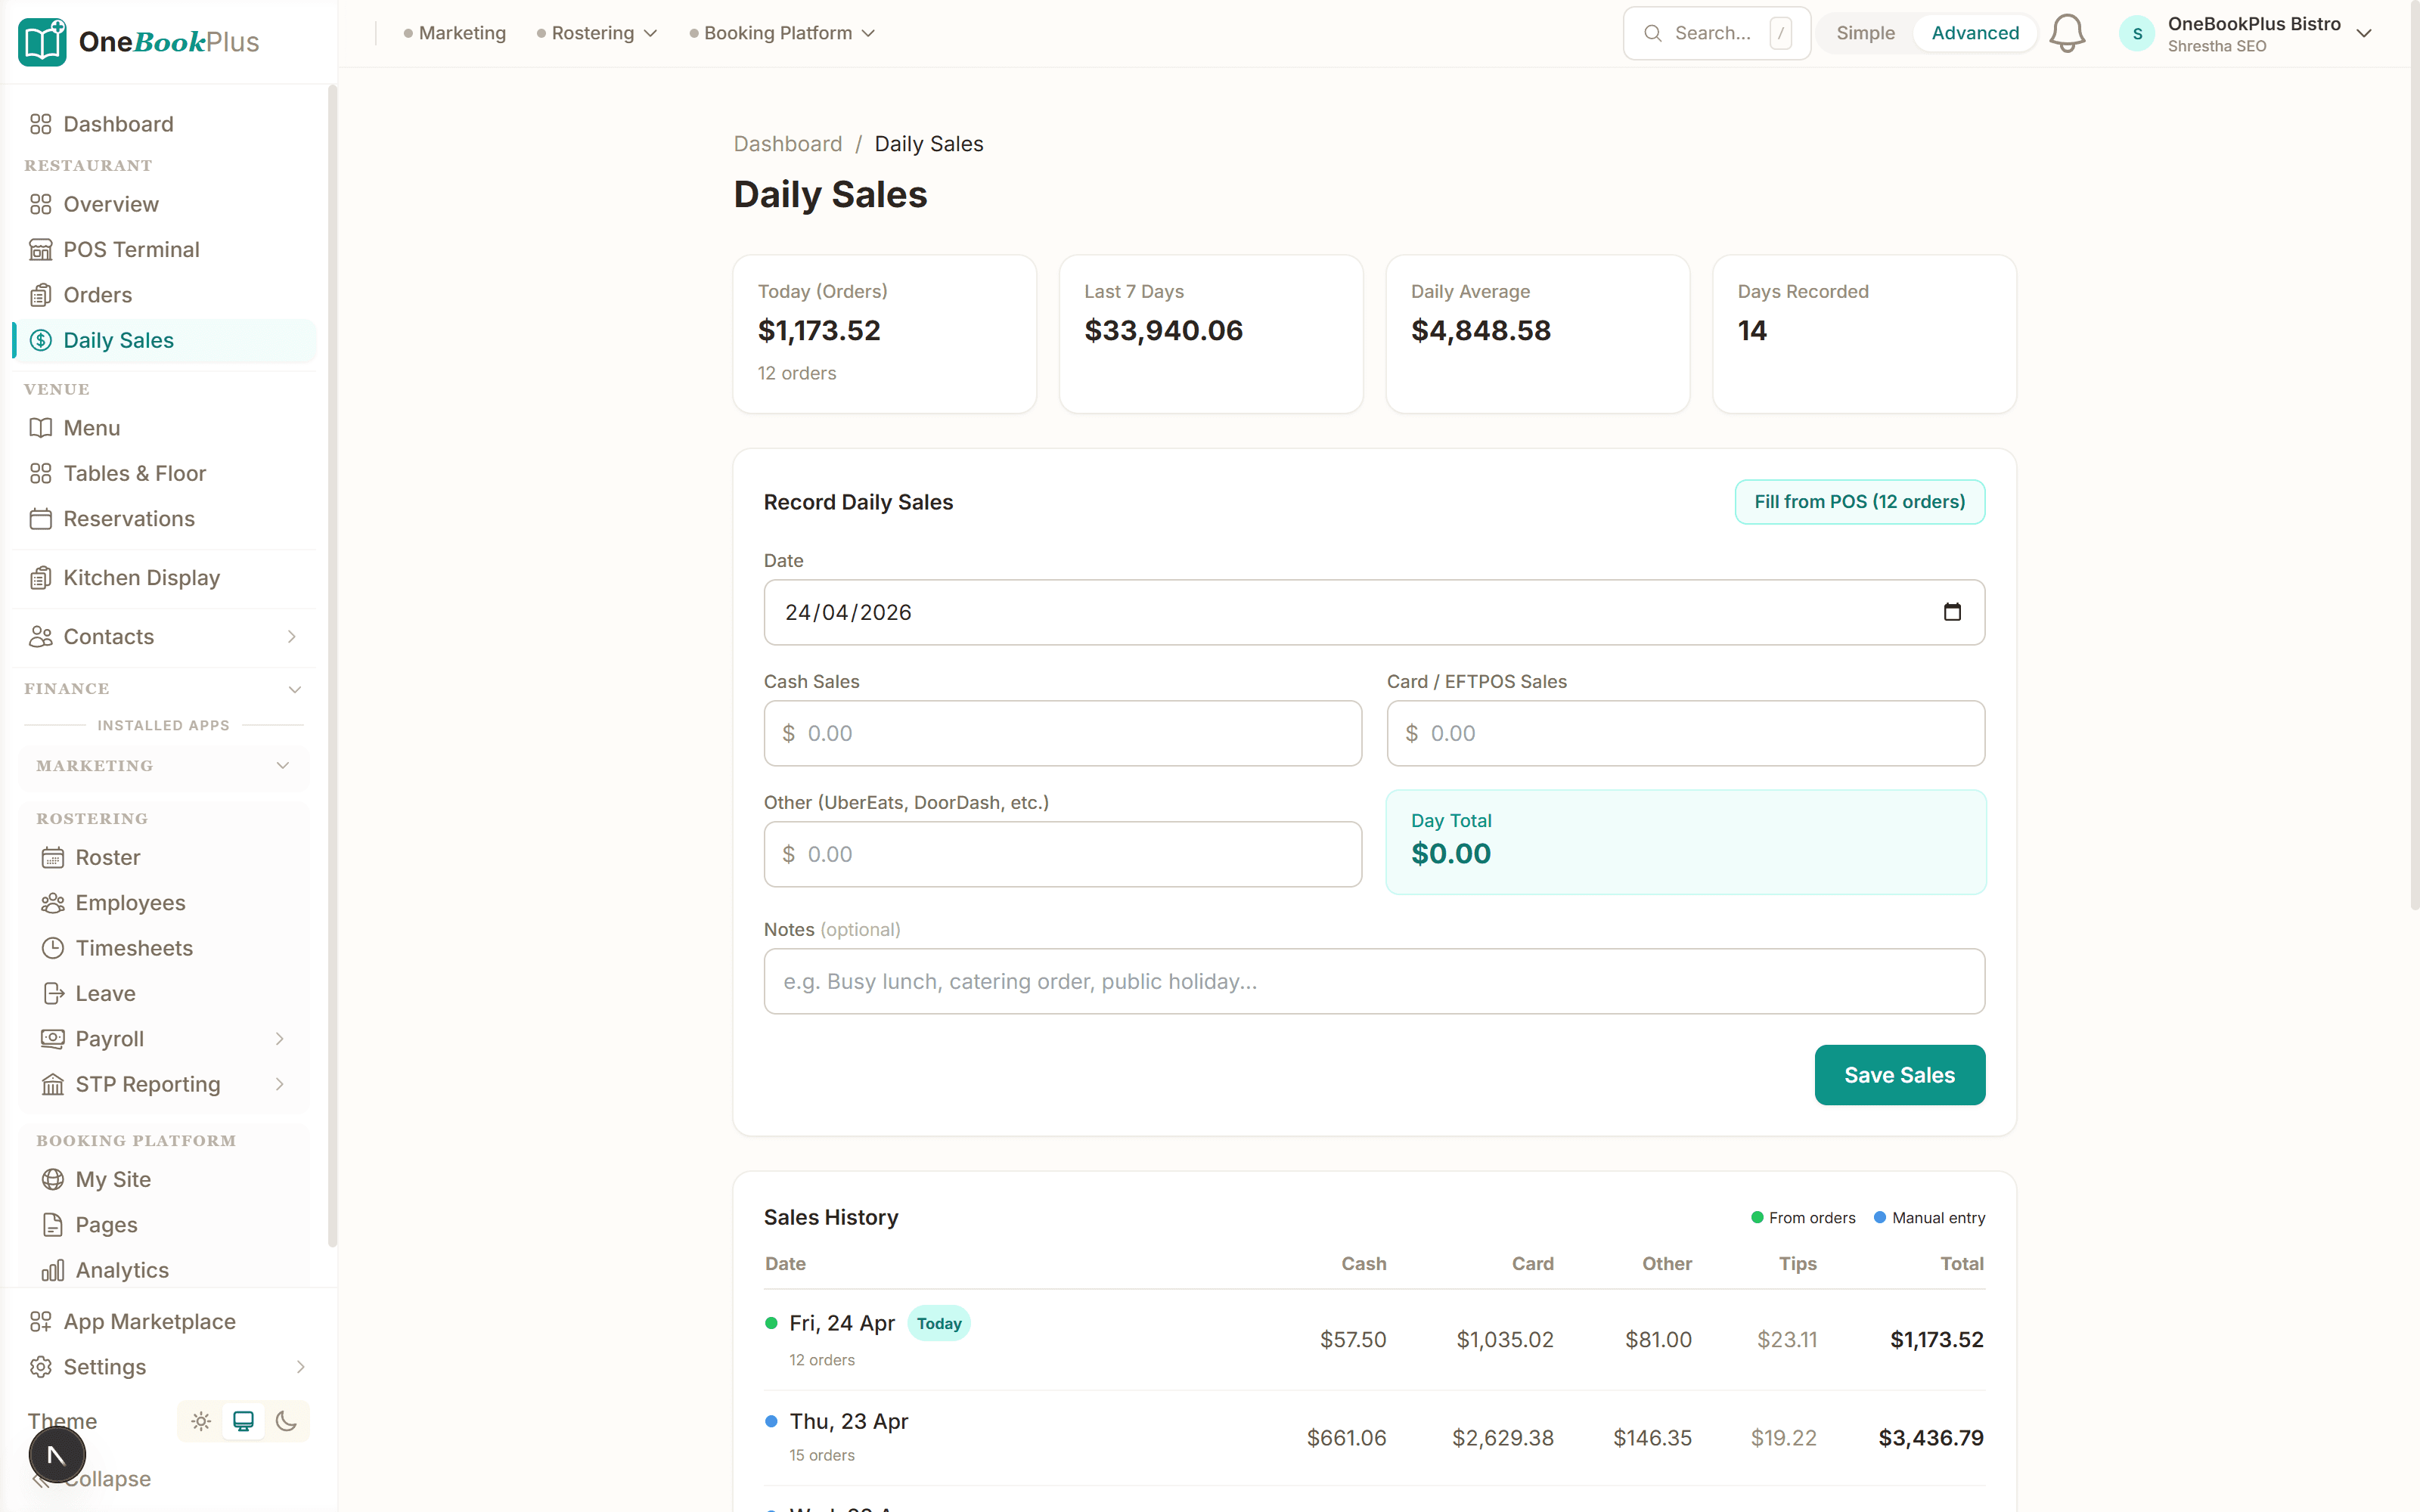2420x1512 pixels.
Task: Click the Settings gear icon
Action: [x=40, y=1367]
